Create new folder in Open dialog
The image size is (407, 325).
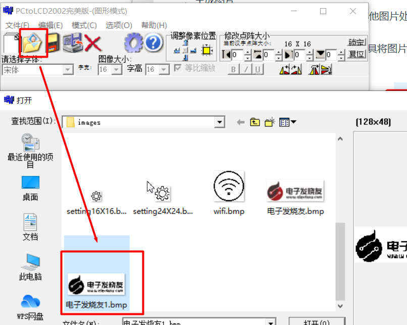pyautogui.click(x=270, y=122)
